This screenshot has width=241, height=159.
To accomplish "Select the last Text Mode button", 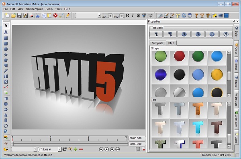I will click(226, 34).
